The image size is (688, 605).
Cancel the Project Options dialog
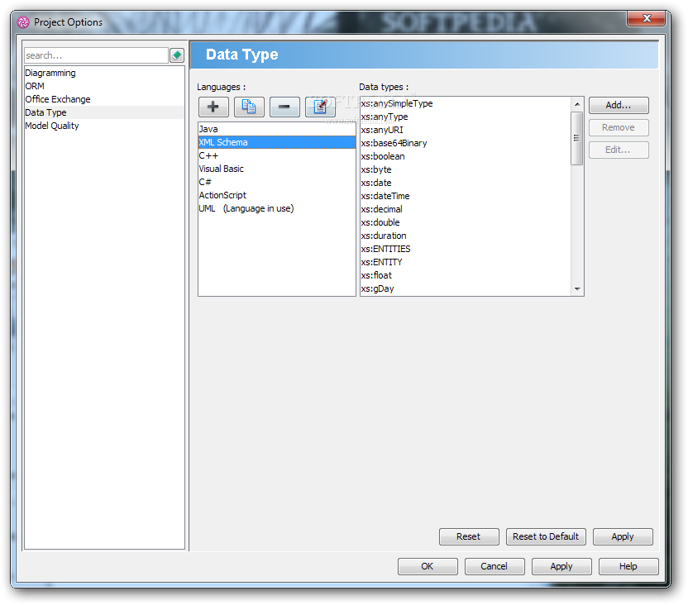[494, 566]
